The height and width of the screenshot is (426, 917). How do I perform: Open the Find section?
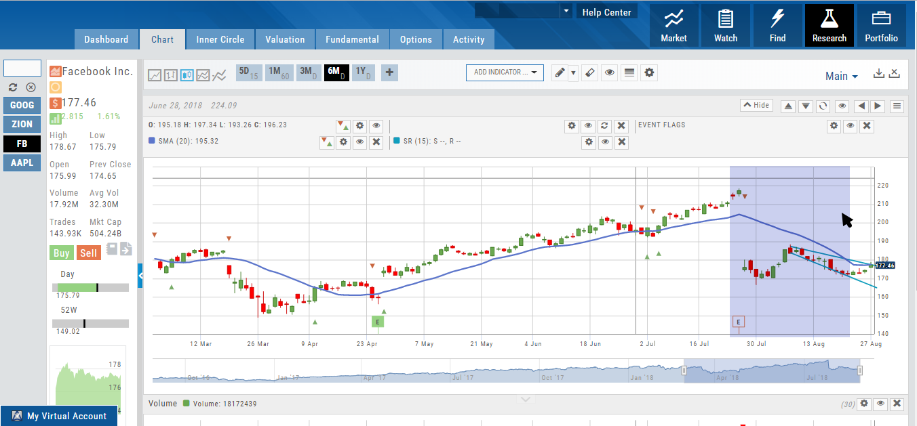(777, 26)
